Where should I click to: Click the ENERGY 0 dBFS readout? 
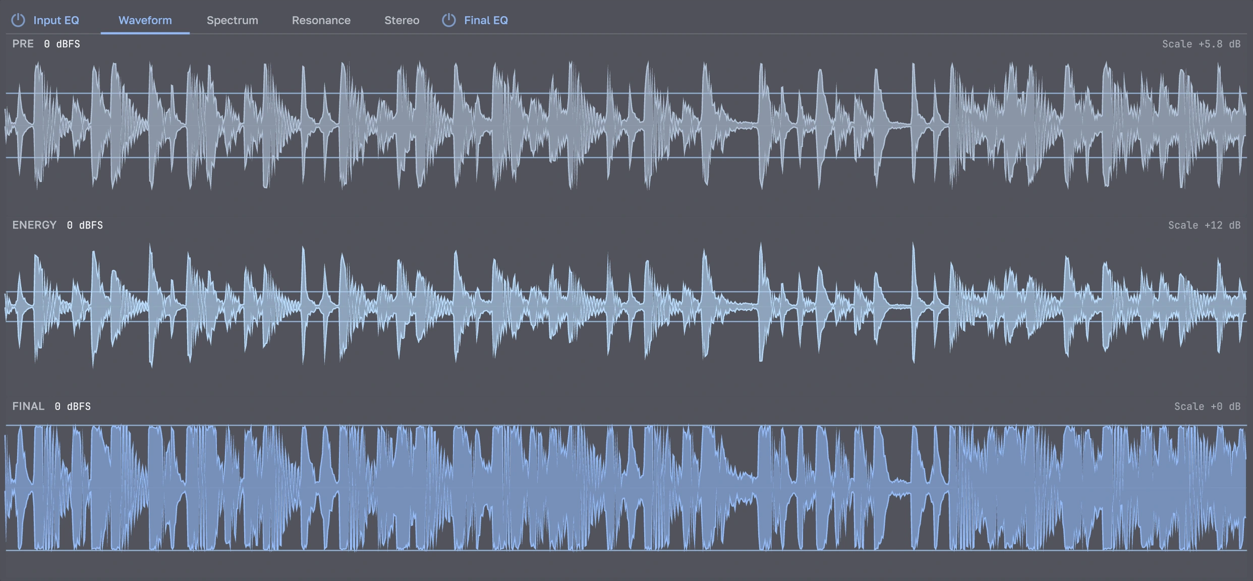point(85,225)
